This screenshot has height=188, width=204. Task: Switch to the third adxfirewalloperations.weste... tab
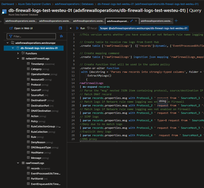pyautogui.click(x=89, y=21)
